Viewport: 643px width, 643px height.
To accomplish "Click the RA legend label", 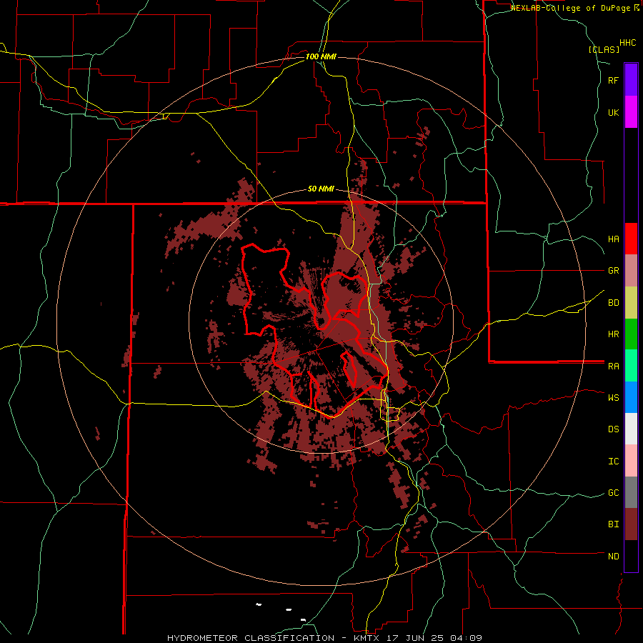I will (614, 367).
